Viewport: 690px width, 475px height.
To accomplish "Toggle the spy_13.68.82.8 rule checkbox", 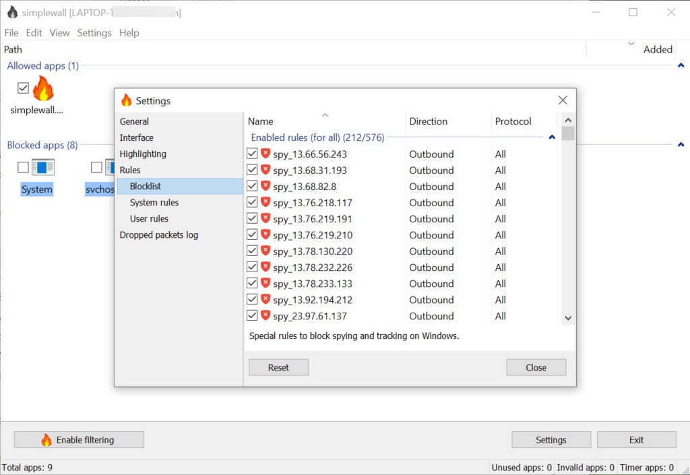I will tap(252, 186).
